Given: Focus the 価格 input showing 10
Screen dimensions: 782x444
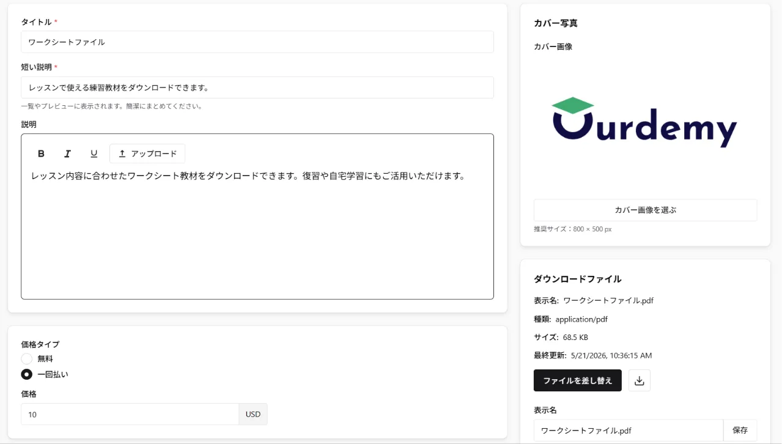Looking at the screenshot, I should click(x=130, y=414).
